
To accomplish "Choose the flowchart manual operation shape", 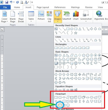I will (x=99, y=97).
